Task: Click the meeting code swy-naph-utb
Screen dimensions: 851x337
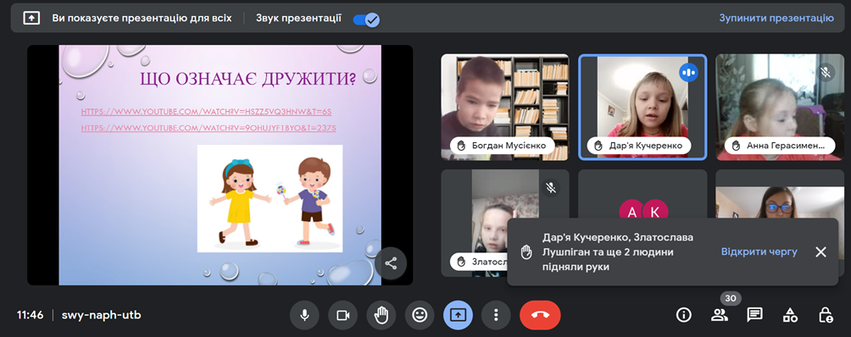Action: pos(102,315)
